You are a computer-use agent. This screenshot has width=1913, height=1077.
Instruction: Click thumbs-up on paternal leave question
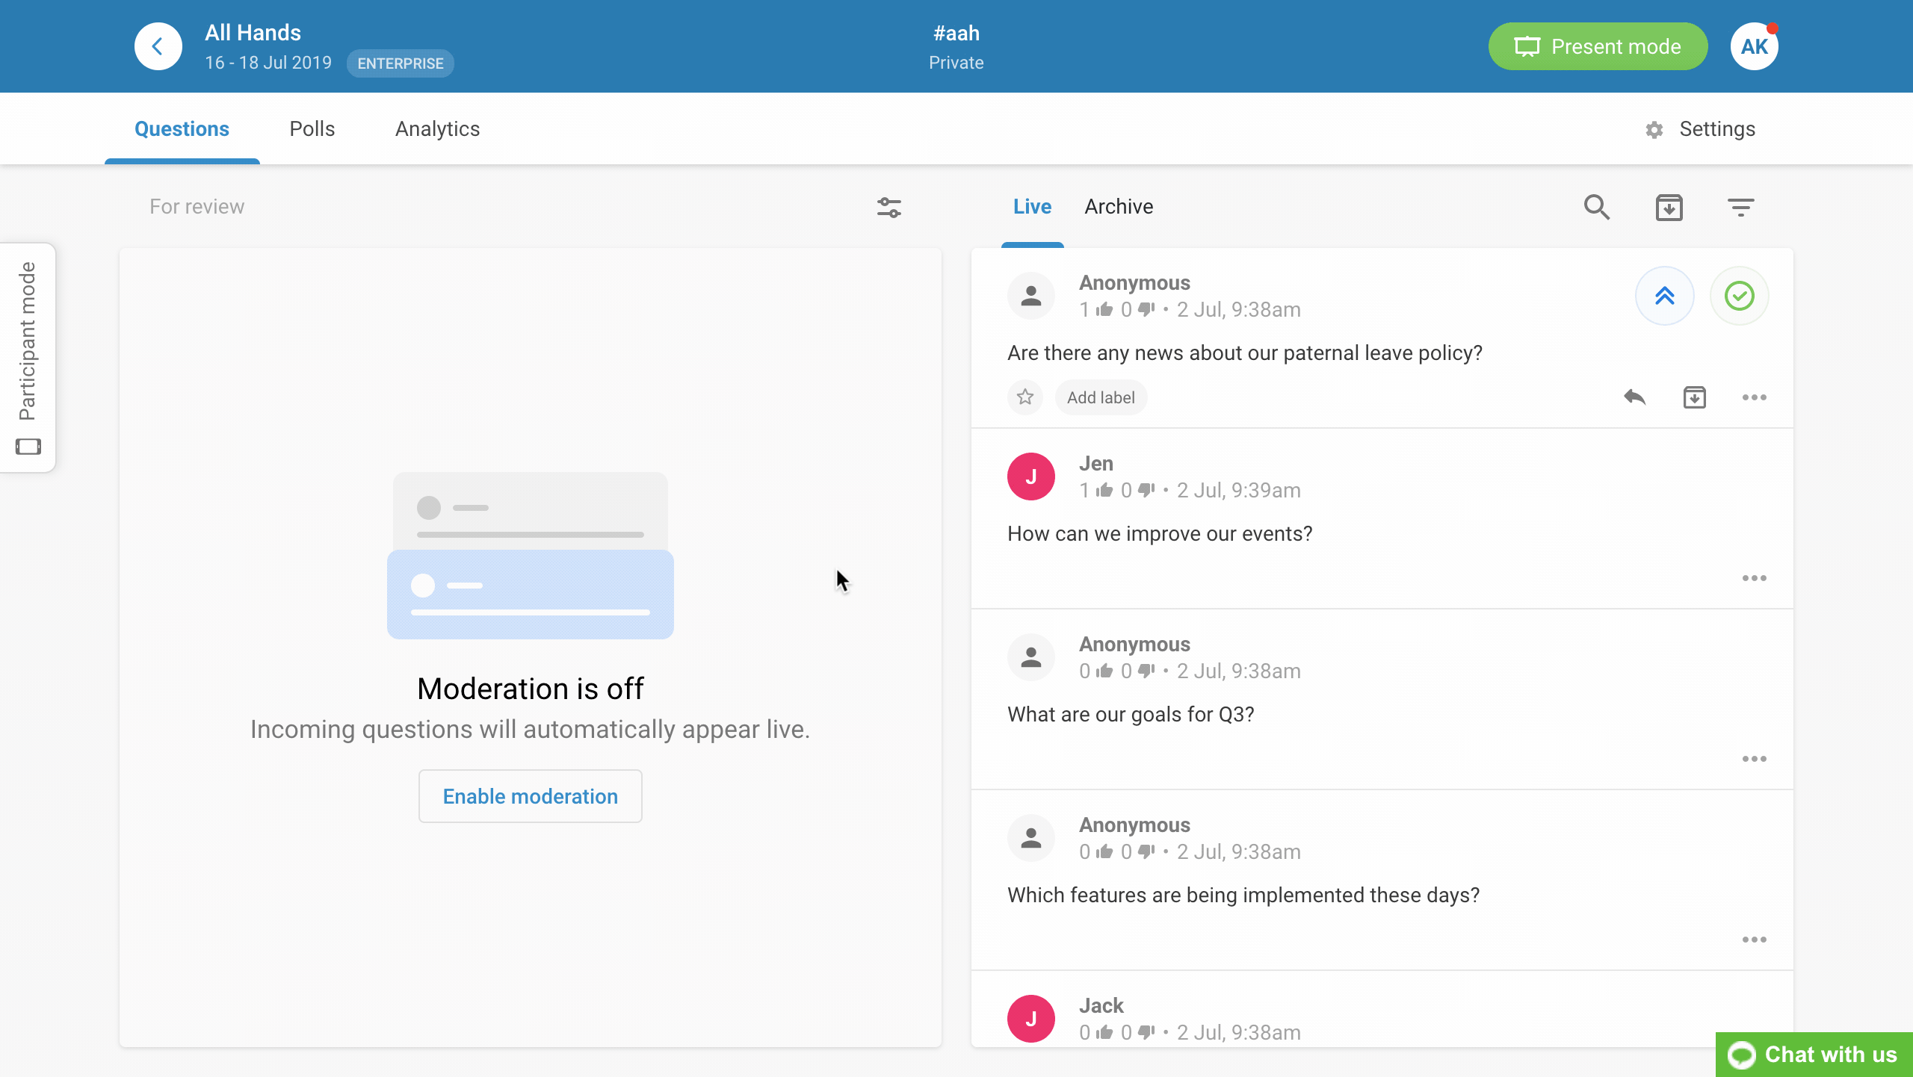tap(1104, 309)
